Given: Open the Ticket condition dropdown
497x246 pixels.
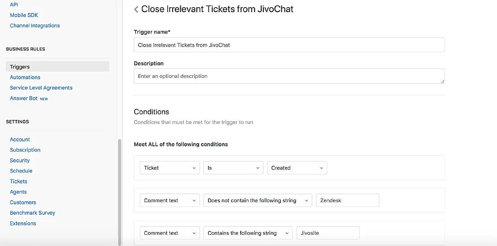Looking at the screenshot, I should point(170,168).
